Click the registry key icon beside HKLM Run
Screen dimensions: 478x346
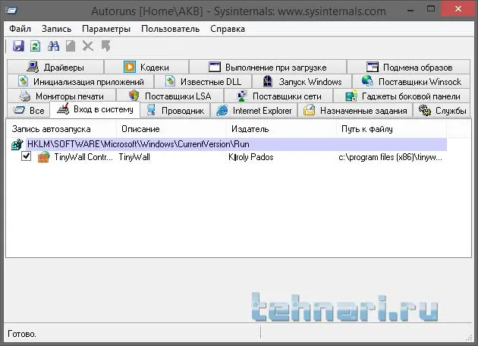17,144
